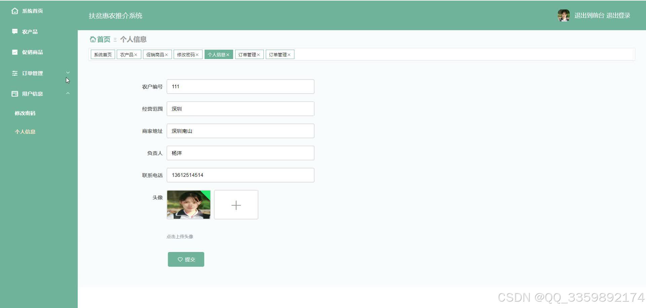This screenshot has width=646, height=308.
Task: Click the 商家地址 input field
Action: [x=241, y=131]
